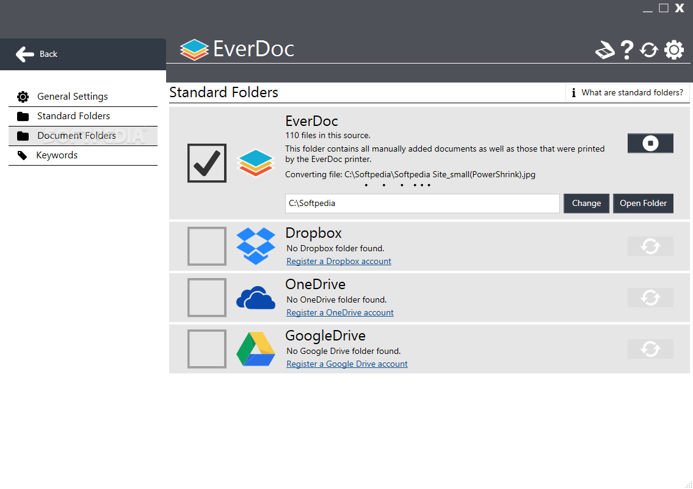
Task: Open General Settings section
Action: (83, 97)
